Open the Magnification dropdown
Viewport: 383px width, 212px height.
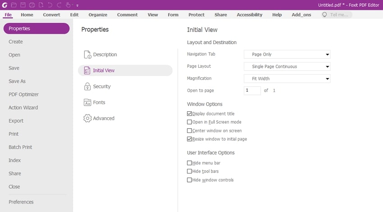pyautogui.click(x=287, y=79)
